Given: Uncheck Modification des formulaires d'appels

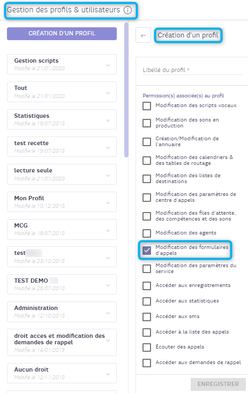Looking at the screenshot, I should [147, 250].
